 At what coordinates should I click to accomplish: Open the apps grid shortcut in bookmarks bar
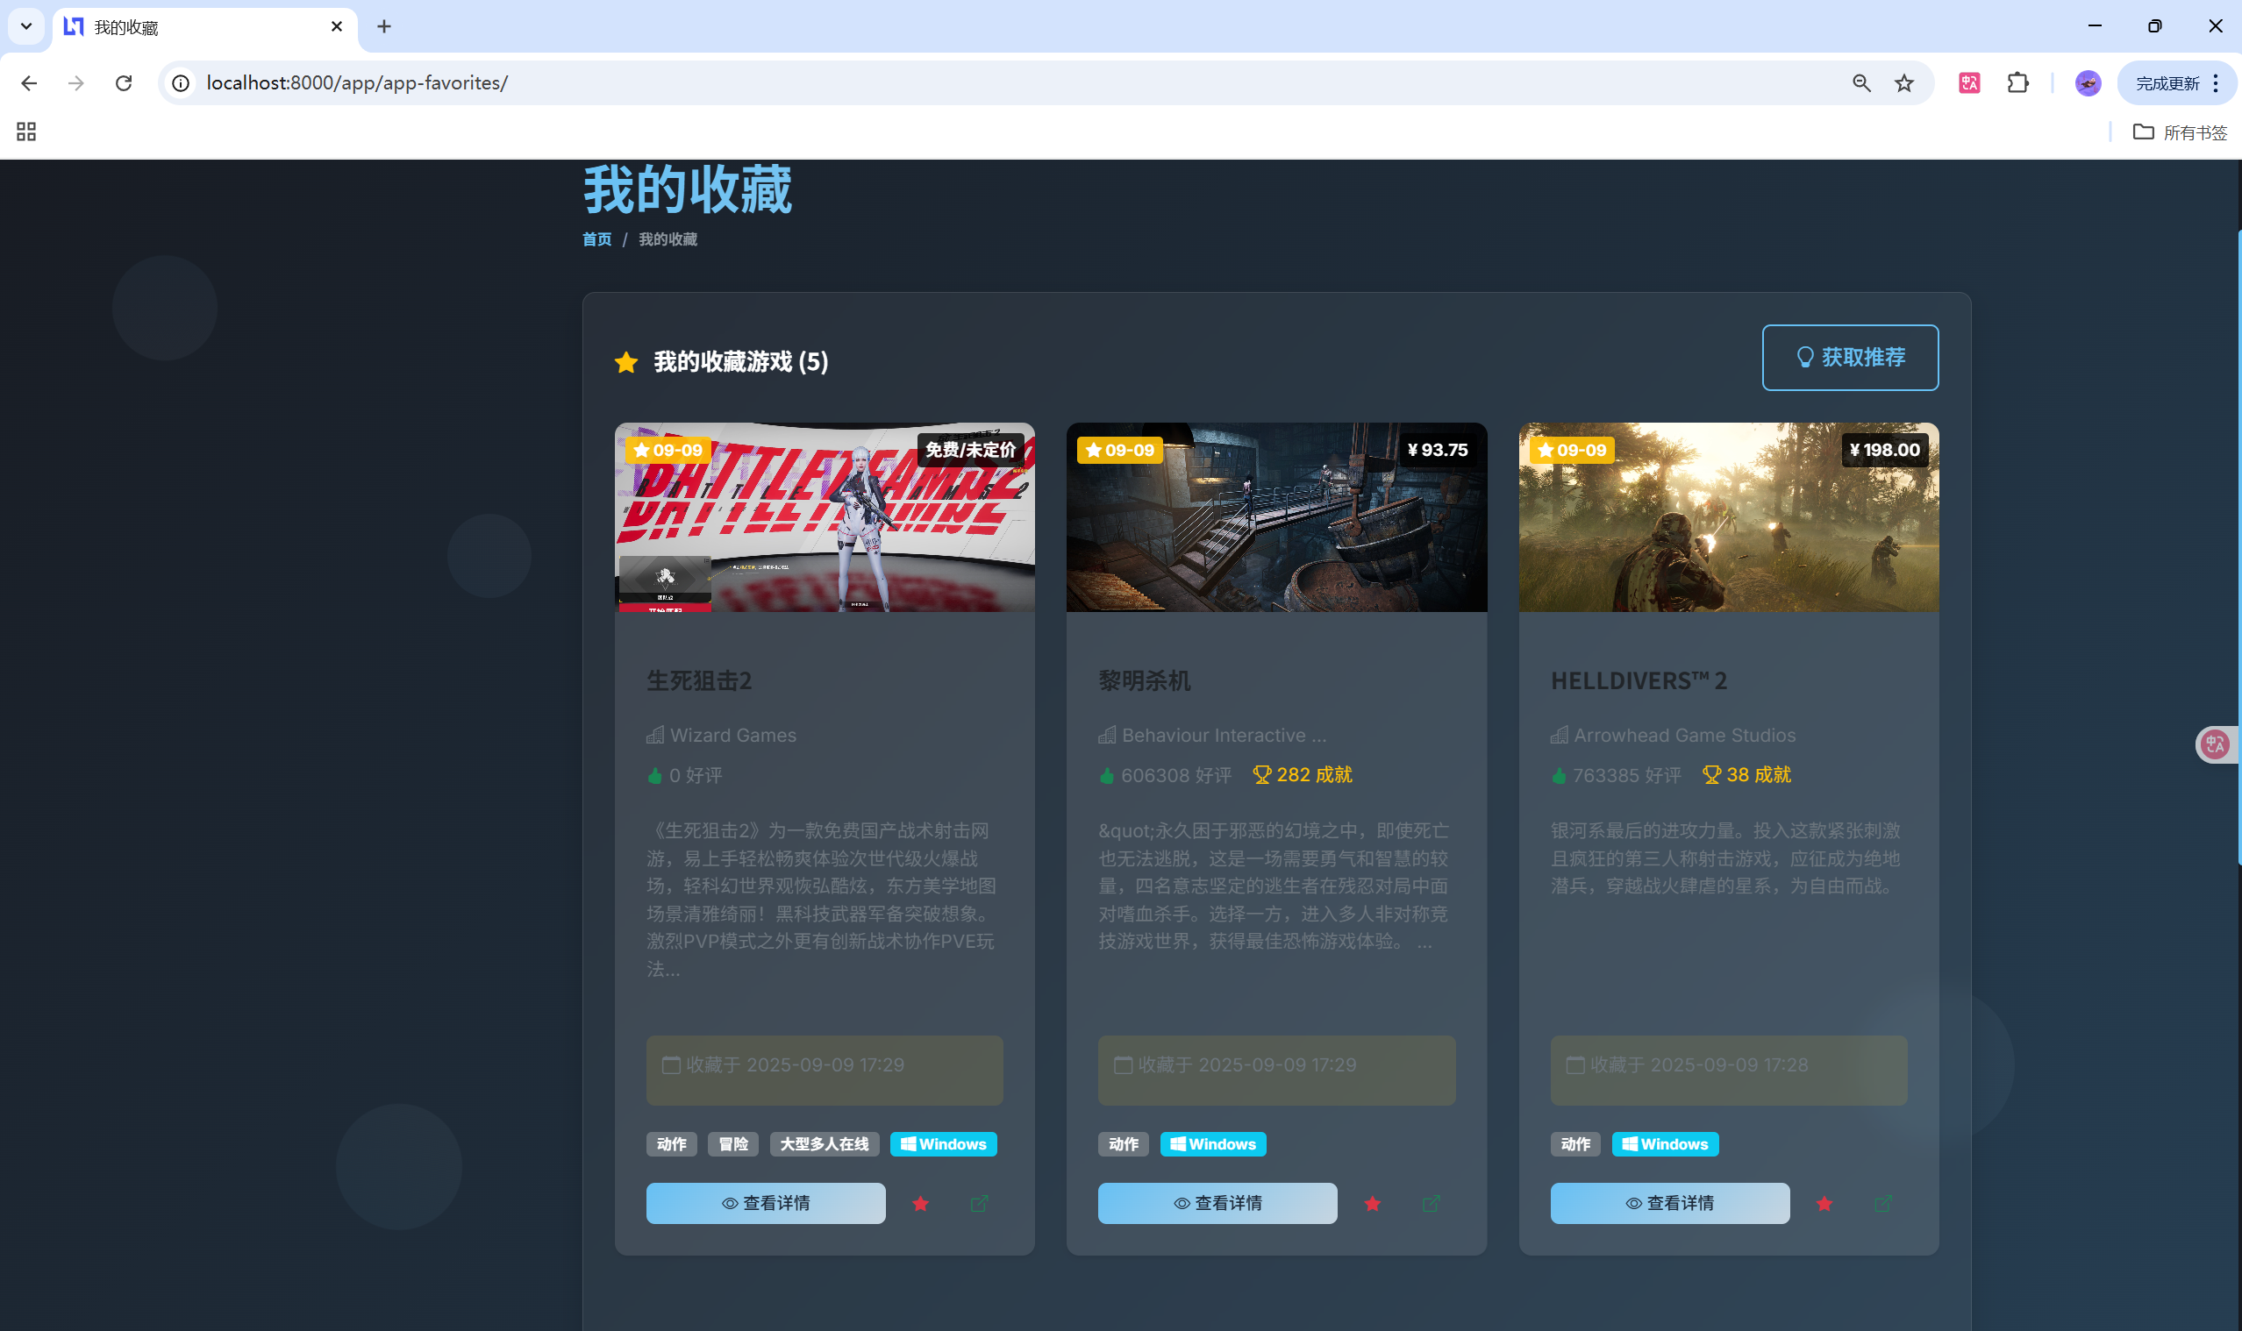[26, 132]
